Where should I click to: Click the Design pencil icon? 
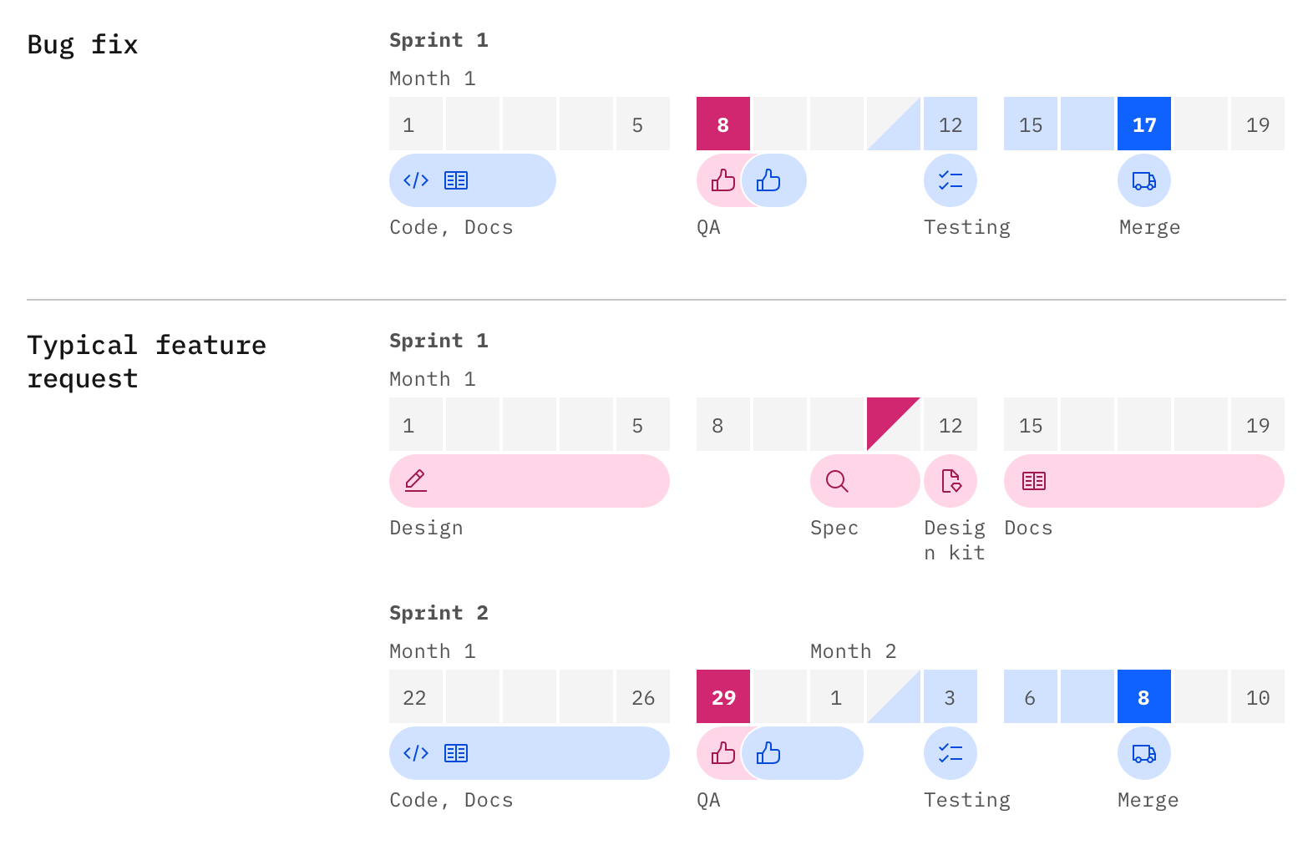pos(416,481)
